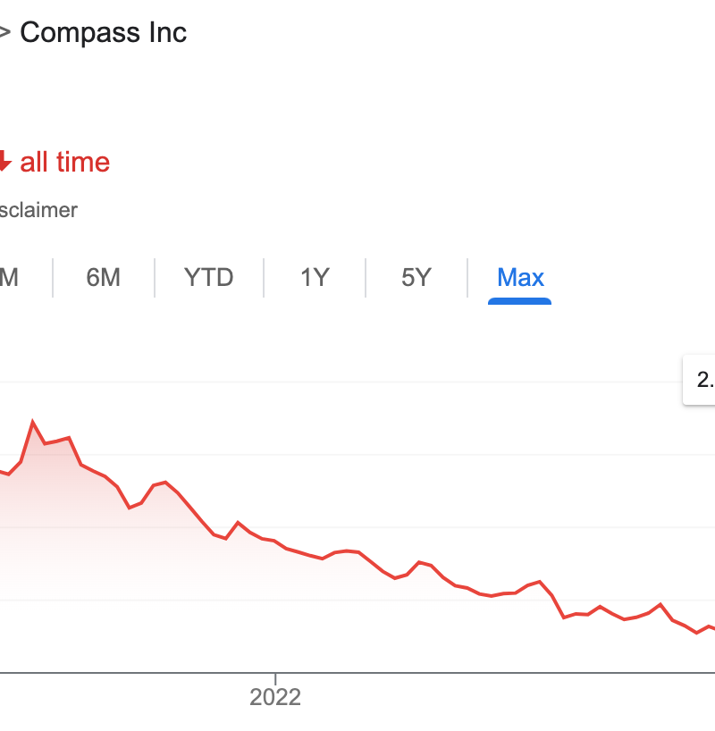Viewport: 715px width, 731px height.
Task: Click the chart line directly above the 2022 tick
Action: (x=275, y=543)
